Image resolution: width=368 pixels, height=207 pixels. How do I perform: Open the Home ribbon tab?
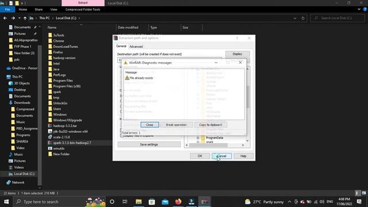click(23, 9)
